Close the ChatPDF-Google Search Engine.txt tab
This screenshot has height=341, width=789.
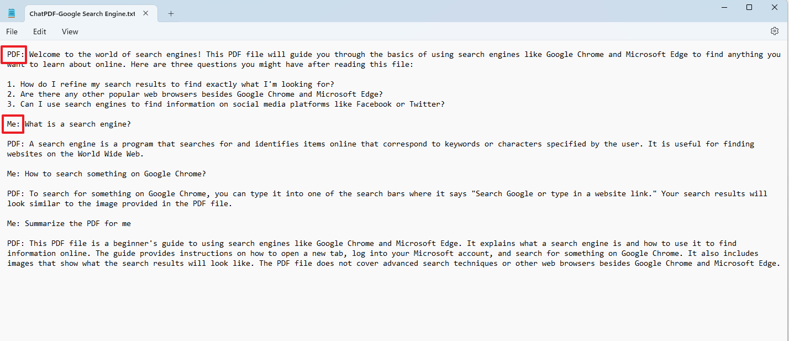(x=145, y=13)
